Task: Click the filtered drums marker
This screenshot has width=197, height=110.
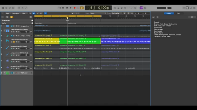Action: [x=38, y=23]
